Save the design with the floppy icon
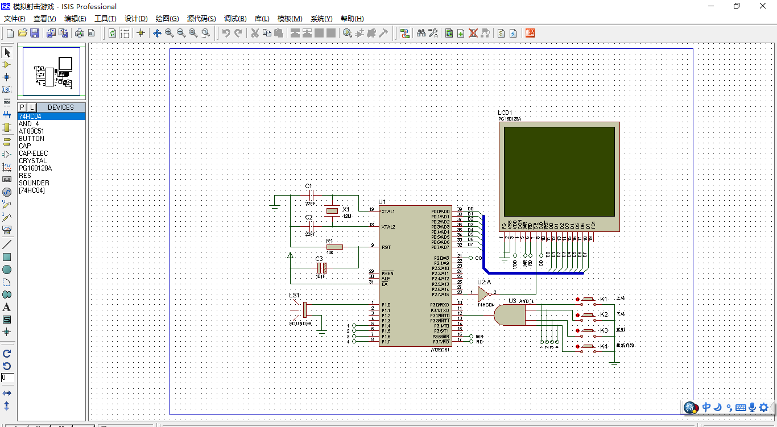The height and width of the screenshot is (427, 777). pyautogui.click(x=35, y=34)
